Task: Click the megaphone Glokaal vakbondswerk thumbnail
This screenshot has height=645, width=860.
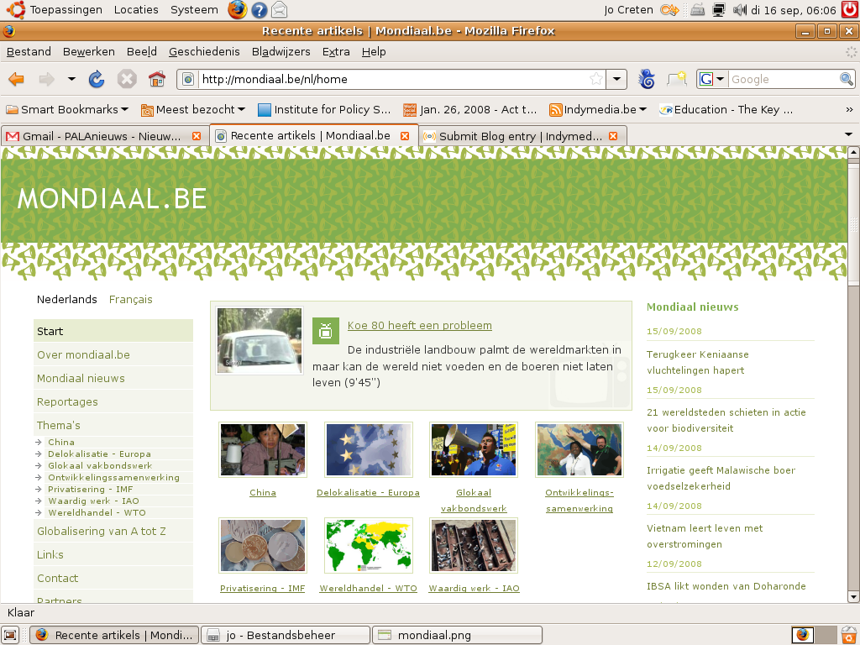Action: click(x=474, y=450)
